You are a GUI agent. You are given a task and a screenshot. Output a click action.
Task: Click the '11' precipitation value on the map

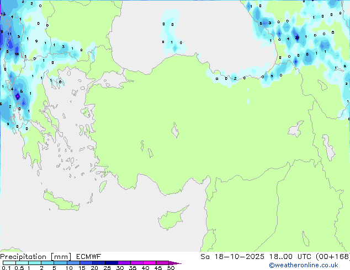[9, 34]
